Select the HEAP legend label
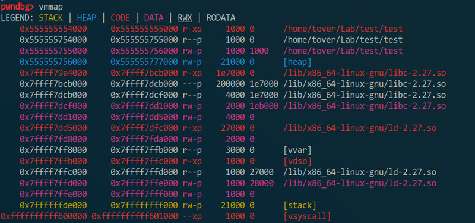The image size is (475, 223). (86, 18)
